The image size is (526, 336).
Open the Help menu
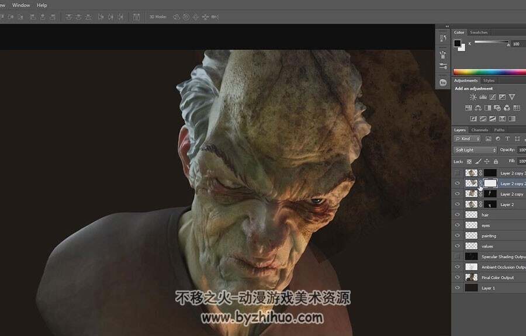click(x=41, y=5)
